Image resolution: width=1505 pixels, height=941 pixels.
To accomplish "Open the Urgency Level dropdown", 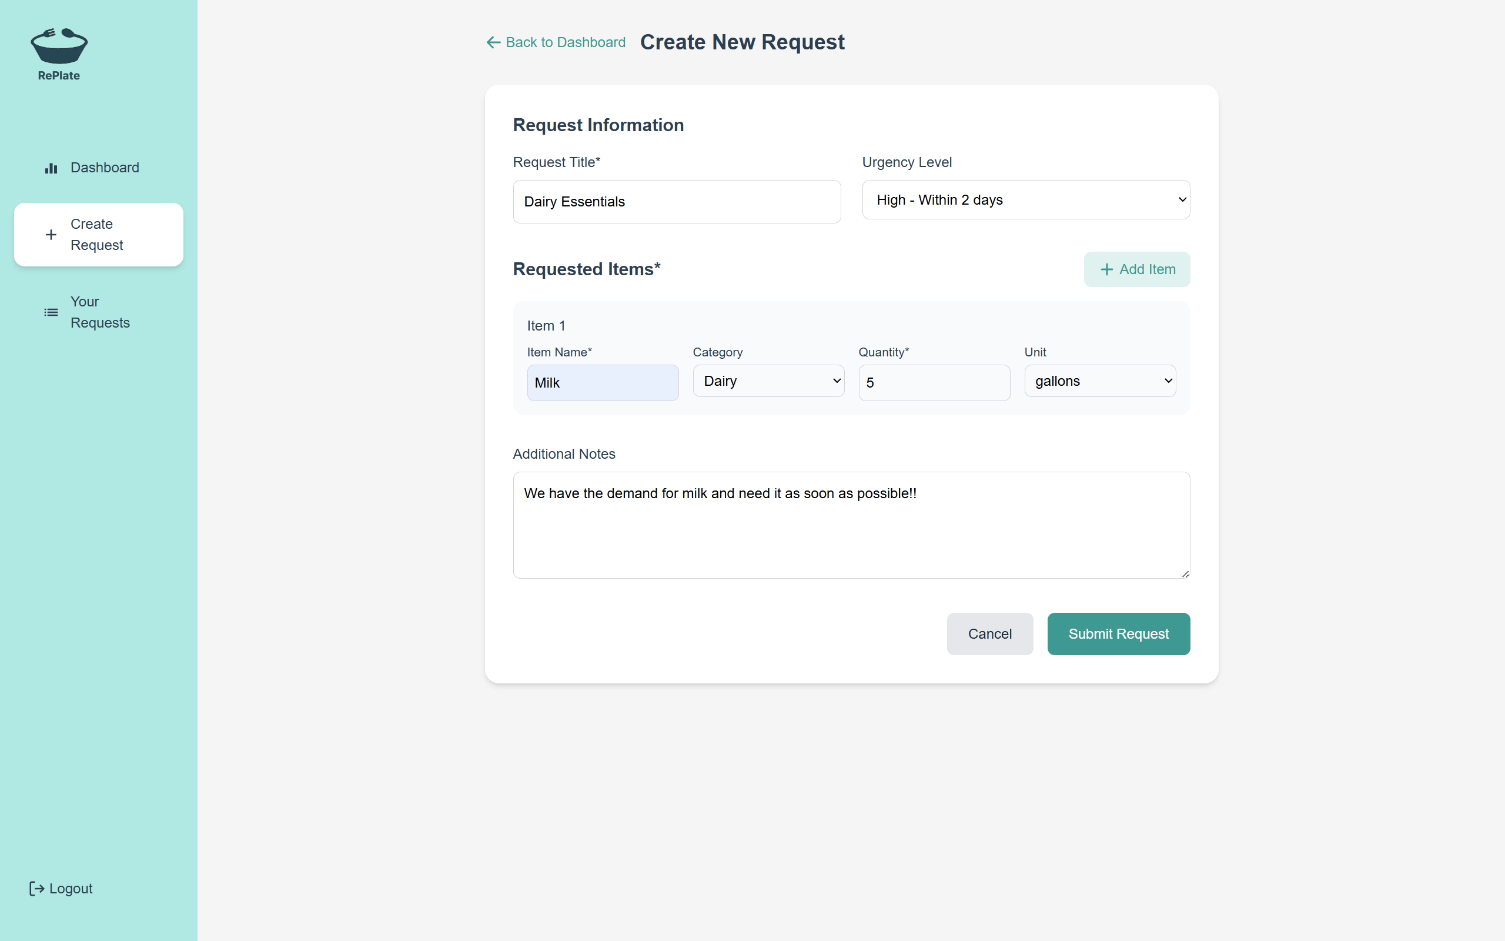I will tap(1025, 200).
